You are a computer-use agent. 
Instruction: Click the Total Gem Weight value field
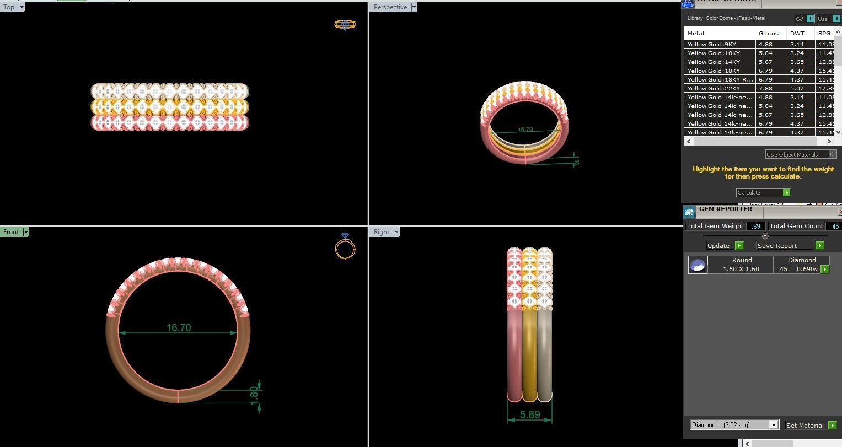tap(756, 226)
